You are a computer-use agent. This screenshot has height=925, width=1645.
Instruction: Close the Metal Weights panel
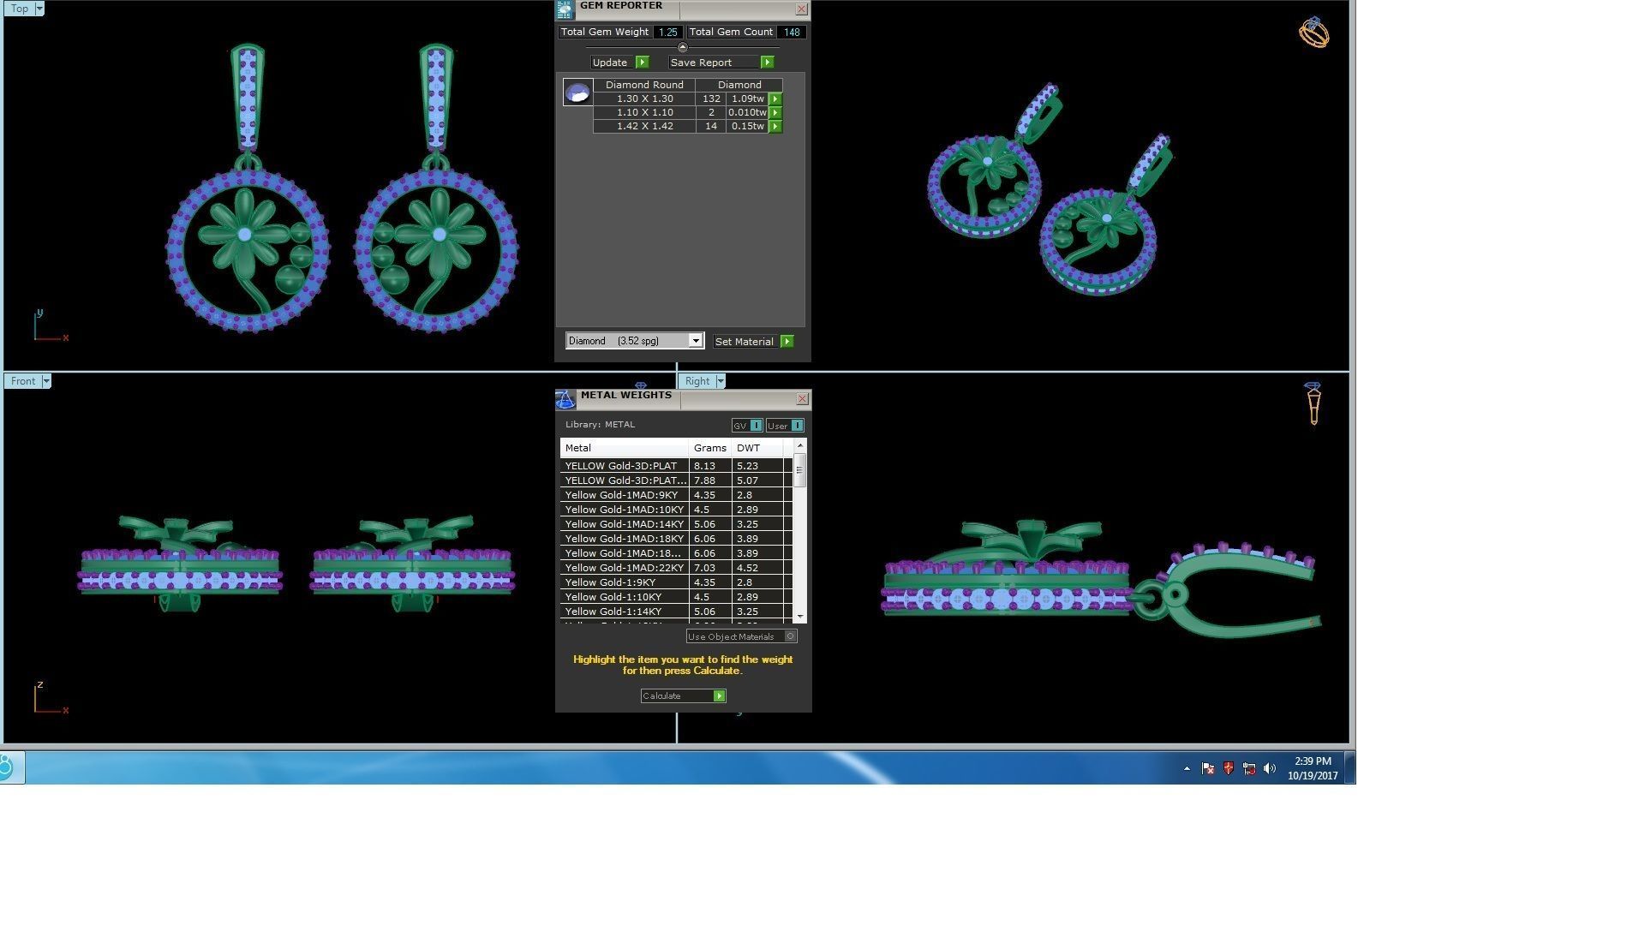coord(802,399)
